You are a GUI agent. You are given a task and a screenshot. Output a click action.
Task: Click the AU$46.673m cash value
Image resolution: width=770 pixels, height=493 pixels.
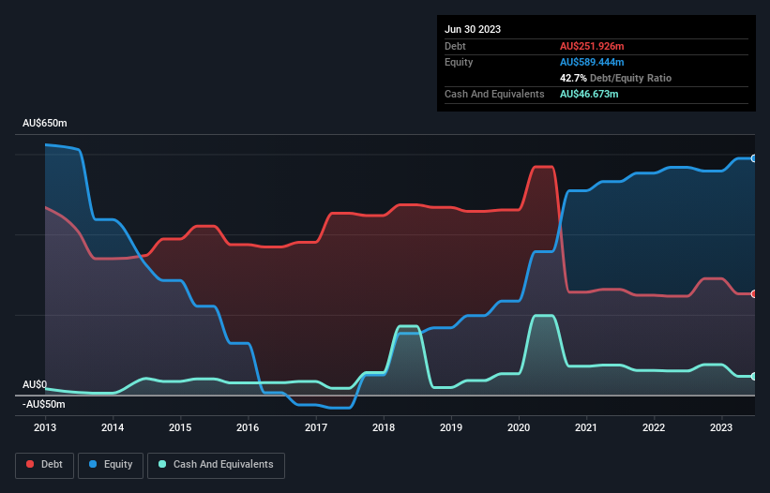(589, 94)
